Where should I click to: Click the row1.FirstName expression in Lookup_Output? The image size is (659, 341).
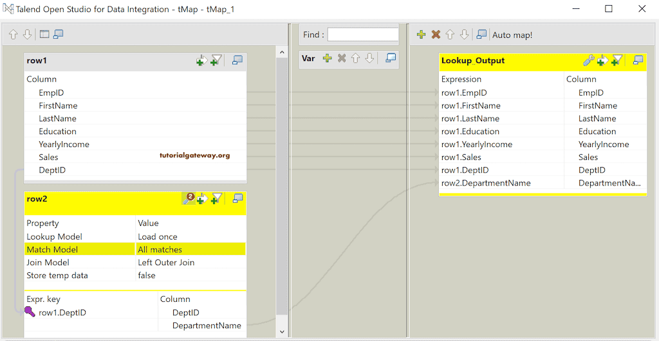[470, 105]
